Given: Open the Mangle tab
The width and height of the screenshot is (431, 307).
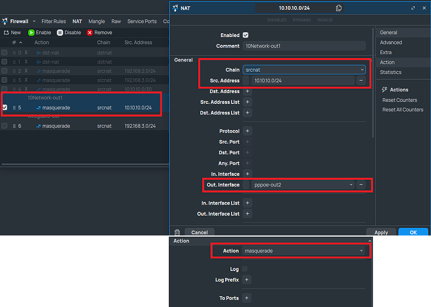Looking at the screenshot, I should (97, 21).
